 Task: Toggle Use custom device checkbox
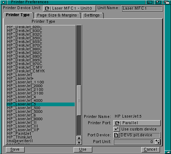[x=117, y=129]
